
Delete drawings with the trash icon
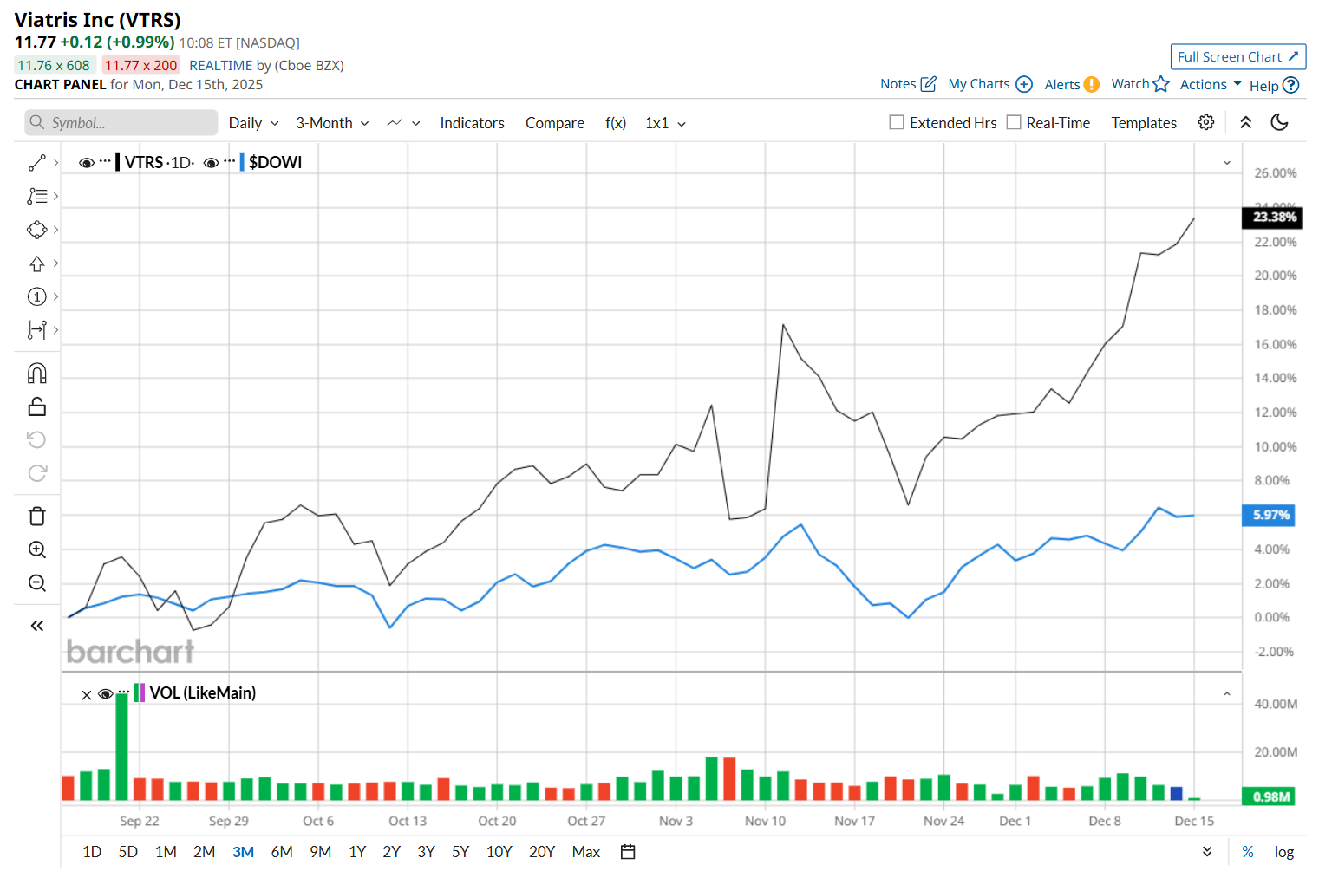click(x=36, y=517)
